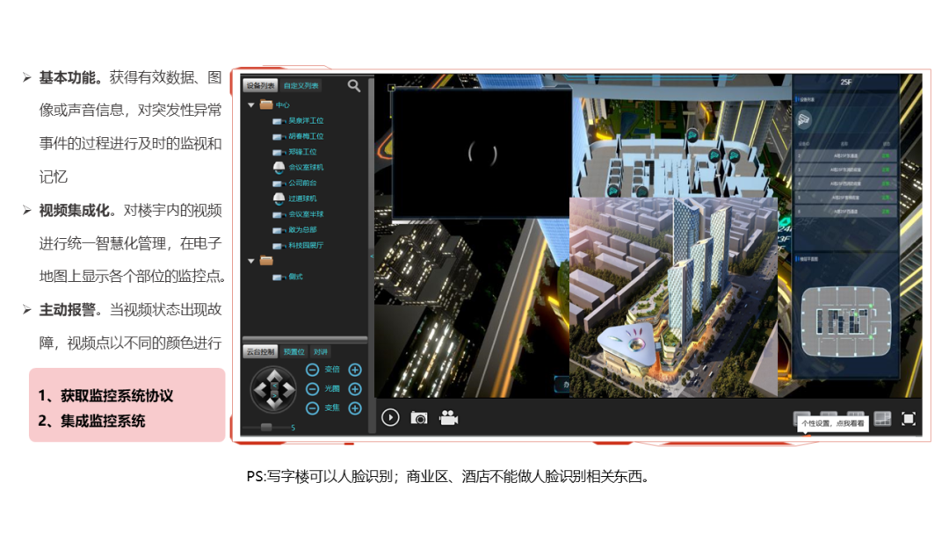
Task: Collapse the 中心 folder tree node
Action: [251, 105]
